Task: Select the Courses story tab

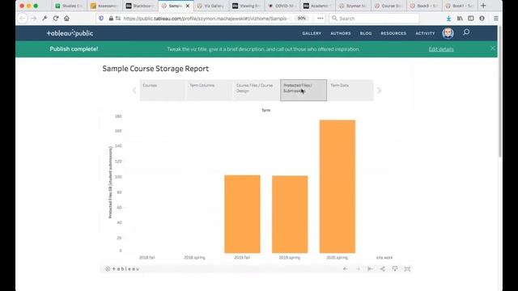Action: tap(163, 90)
